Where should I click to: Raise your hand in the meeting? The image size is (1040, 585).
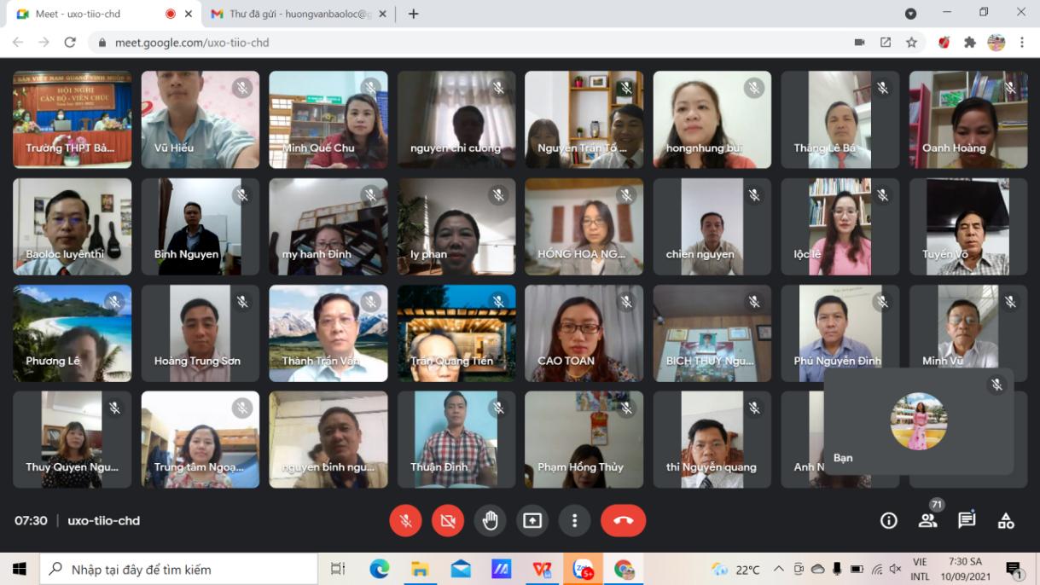pos(490,520)
